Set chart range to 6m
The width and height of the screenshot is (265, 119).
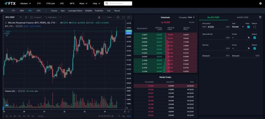[x=15, y=116]
